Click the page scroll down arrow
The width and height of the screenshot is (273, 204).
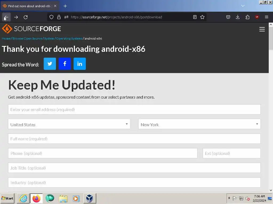271,190
